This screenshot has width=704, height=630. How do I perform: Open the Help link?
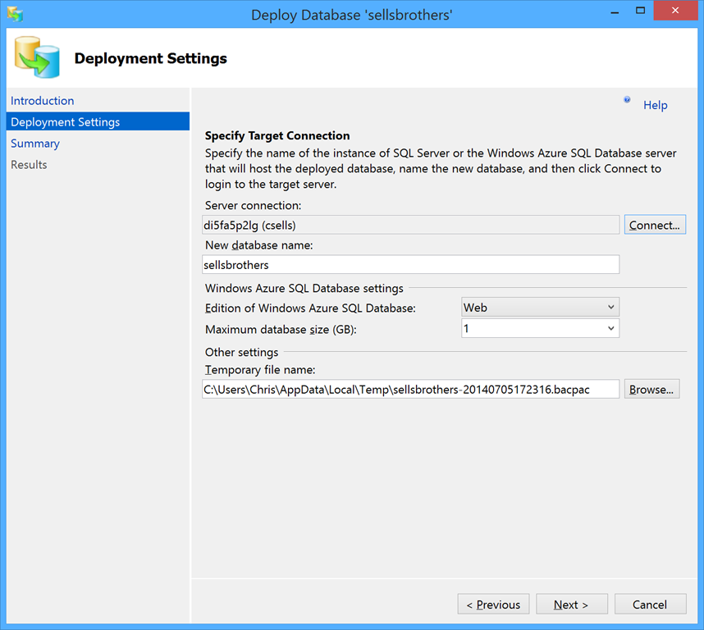[655, 105]
